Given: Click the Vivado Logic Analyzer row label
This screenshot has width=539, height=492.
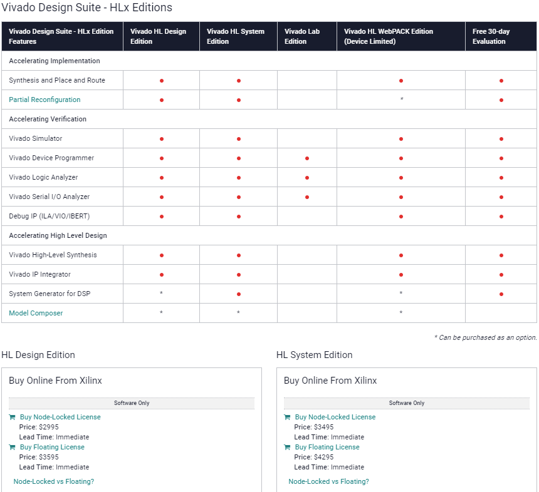Looking at the screenshot, I should click(43, 177).
